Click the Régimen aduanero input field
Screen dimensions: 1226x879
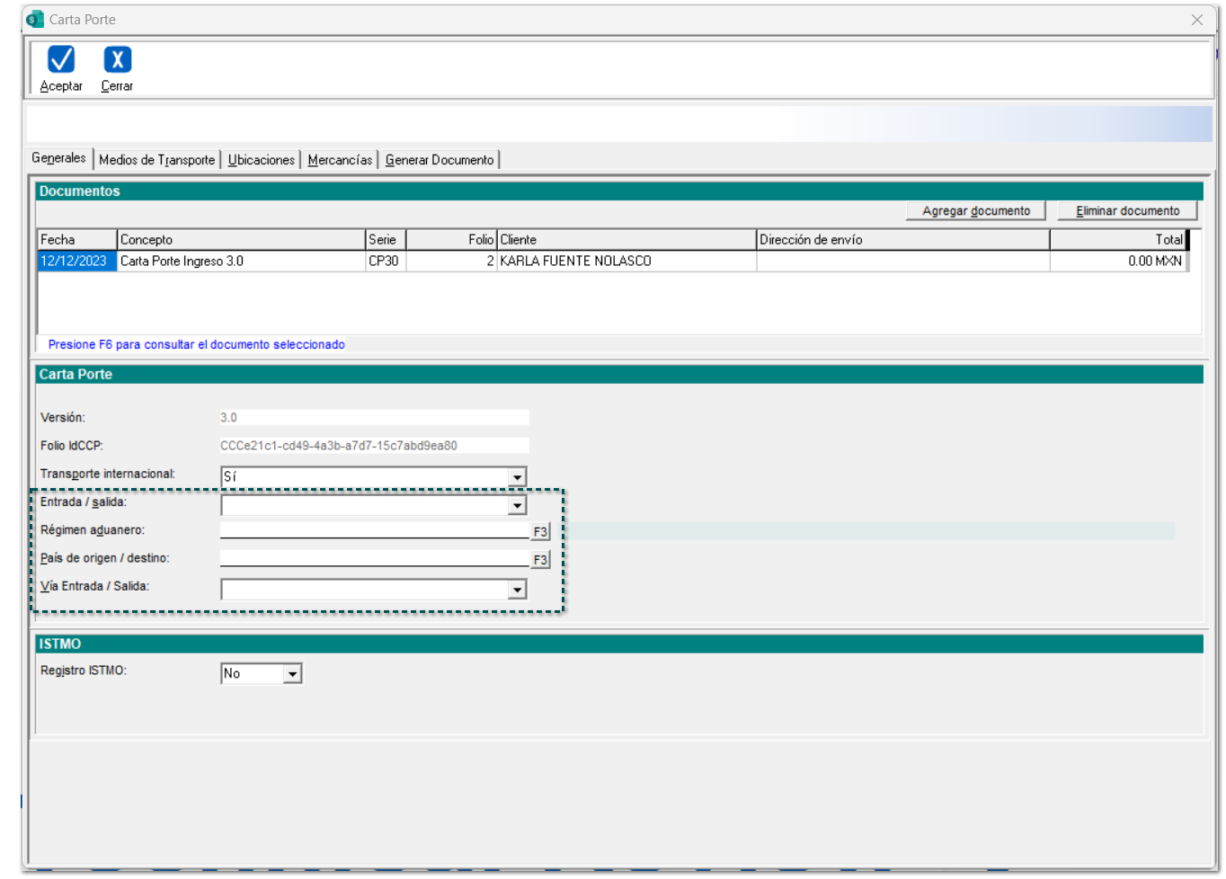374,530
